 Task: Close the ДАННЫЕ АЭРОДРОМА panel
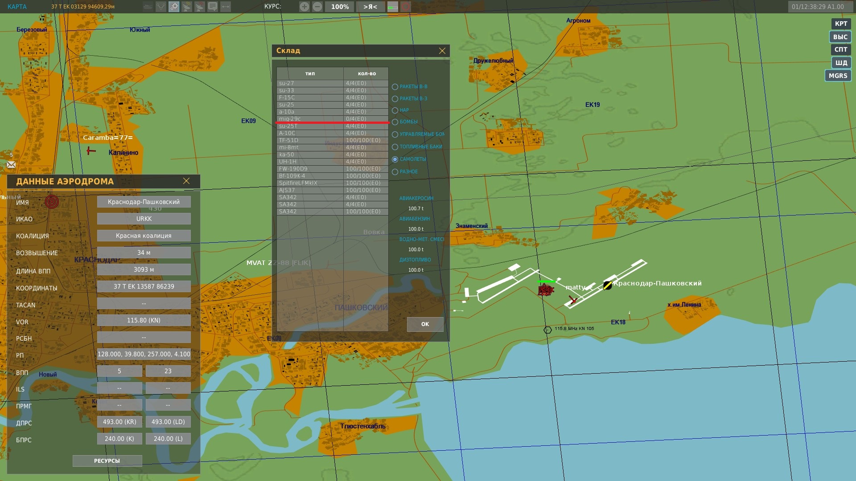[x=186, y=181]
